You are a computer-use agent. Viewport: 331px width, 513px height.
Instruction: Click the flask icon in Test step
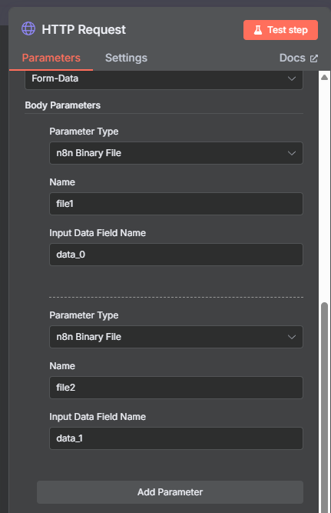click(258, 30)
